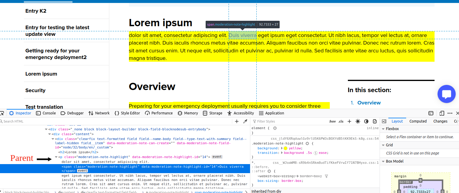Click the plus icon to create new HTML node
This screenshot has width=459, height=193.
coord(237,121)
